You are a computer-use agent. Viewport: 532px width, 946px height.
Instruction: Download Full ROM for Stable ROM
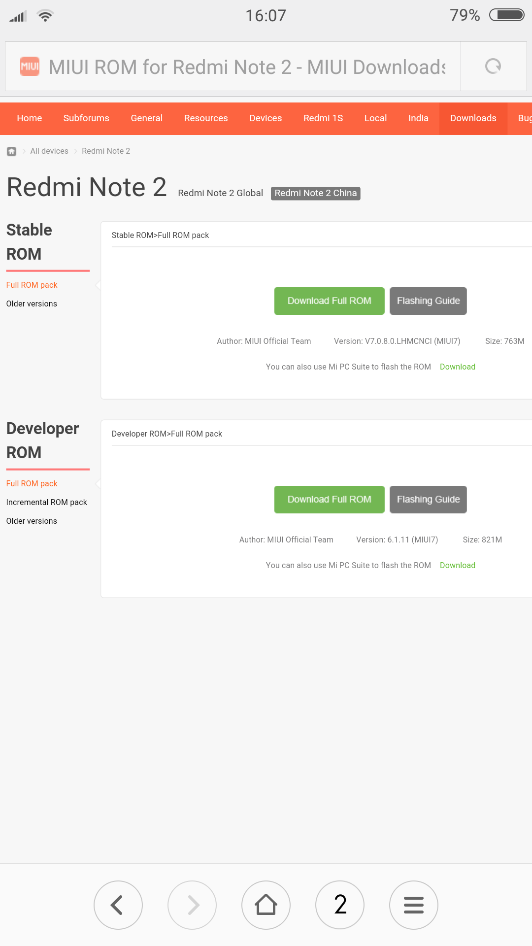pos(330,301)
